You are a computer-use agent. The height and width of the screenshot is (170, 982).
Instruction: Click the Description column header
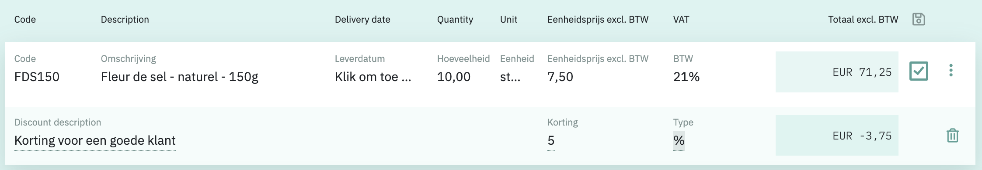coord(125,20)
